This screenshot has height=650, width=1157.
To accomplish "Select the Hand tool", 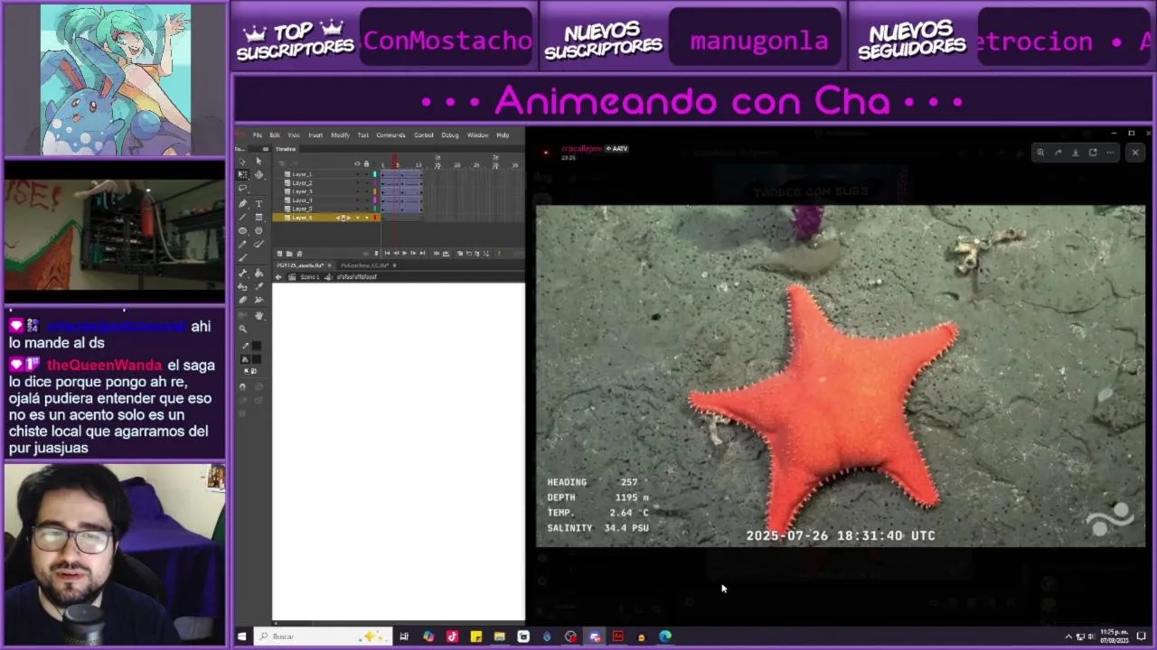I will tap(259, 314).
